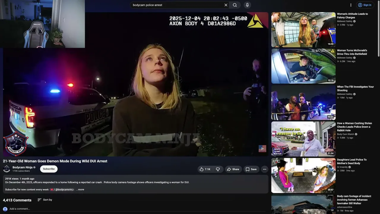Open the Body Cam Watch channel link

click(346, 134)
